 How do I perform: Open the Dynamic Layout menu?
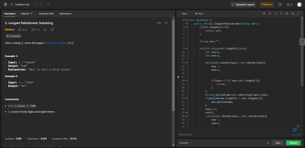pos(243,5)
